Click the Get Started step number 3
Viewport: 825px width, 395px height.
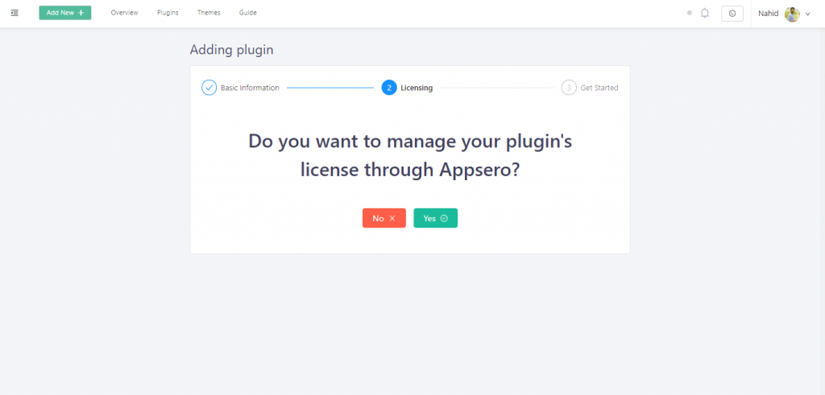tap(569, 88)
